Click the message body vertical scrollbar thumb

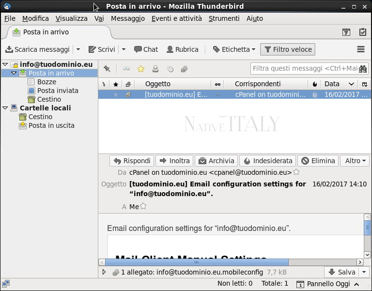[x=367, y=227]
